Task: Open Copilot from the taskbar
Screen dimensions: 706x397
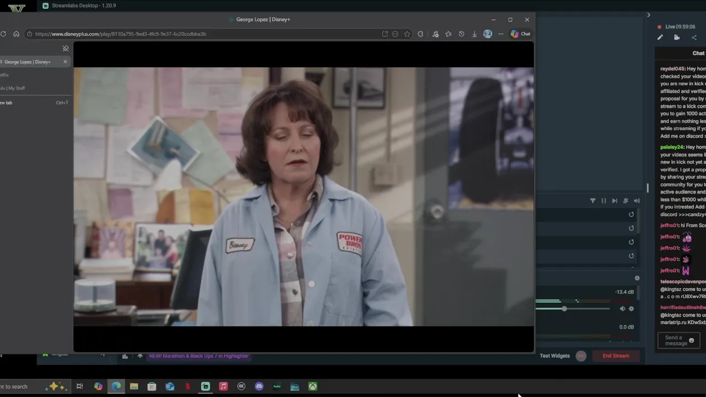Action: click(98, 387)
